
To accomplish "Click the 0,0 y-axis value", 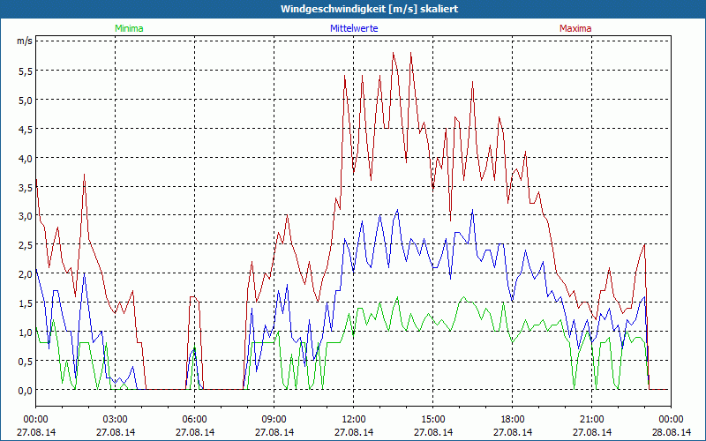I will [26, 390].
